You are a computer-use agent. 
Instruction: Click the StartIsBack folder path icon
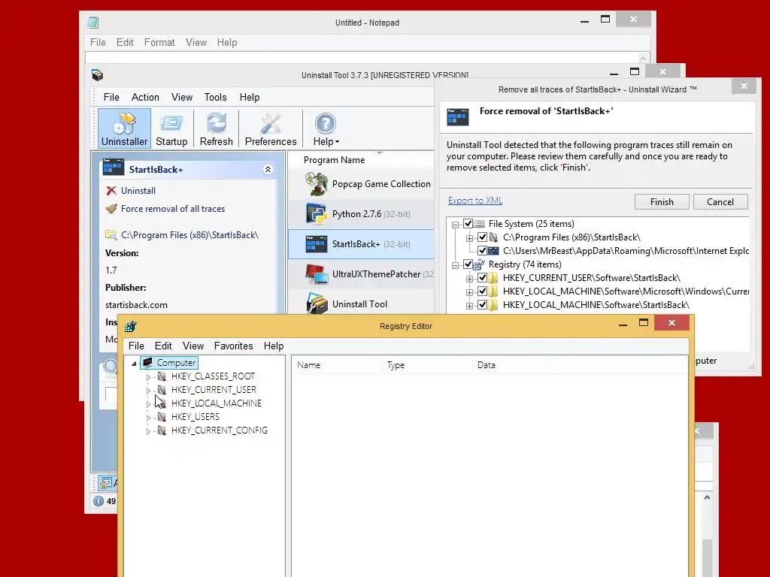(x=111, y=235)
